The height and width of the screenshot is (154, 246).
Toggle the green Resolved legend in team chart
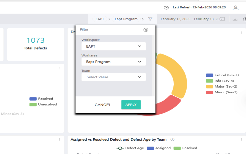pyautogui.click(x=185, y=148)
